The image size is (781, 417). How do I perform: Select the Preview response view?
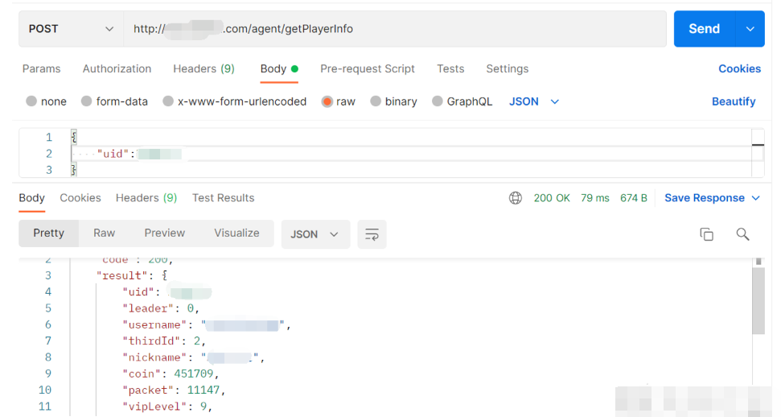tap(164, 233)
